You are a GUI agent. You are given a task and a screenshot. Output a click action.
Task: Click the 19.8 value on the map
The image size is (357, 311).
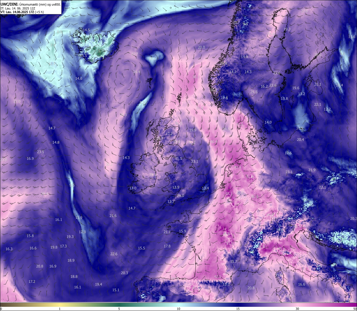tap(54, 247)
